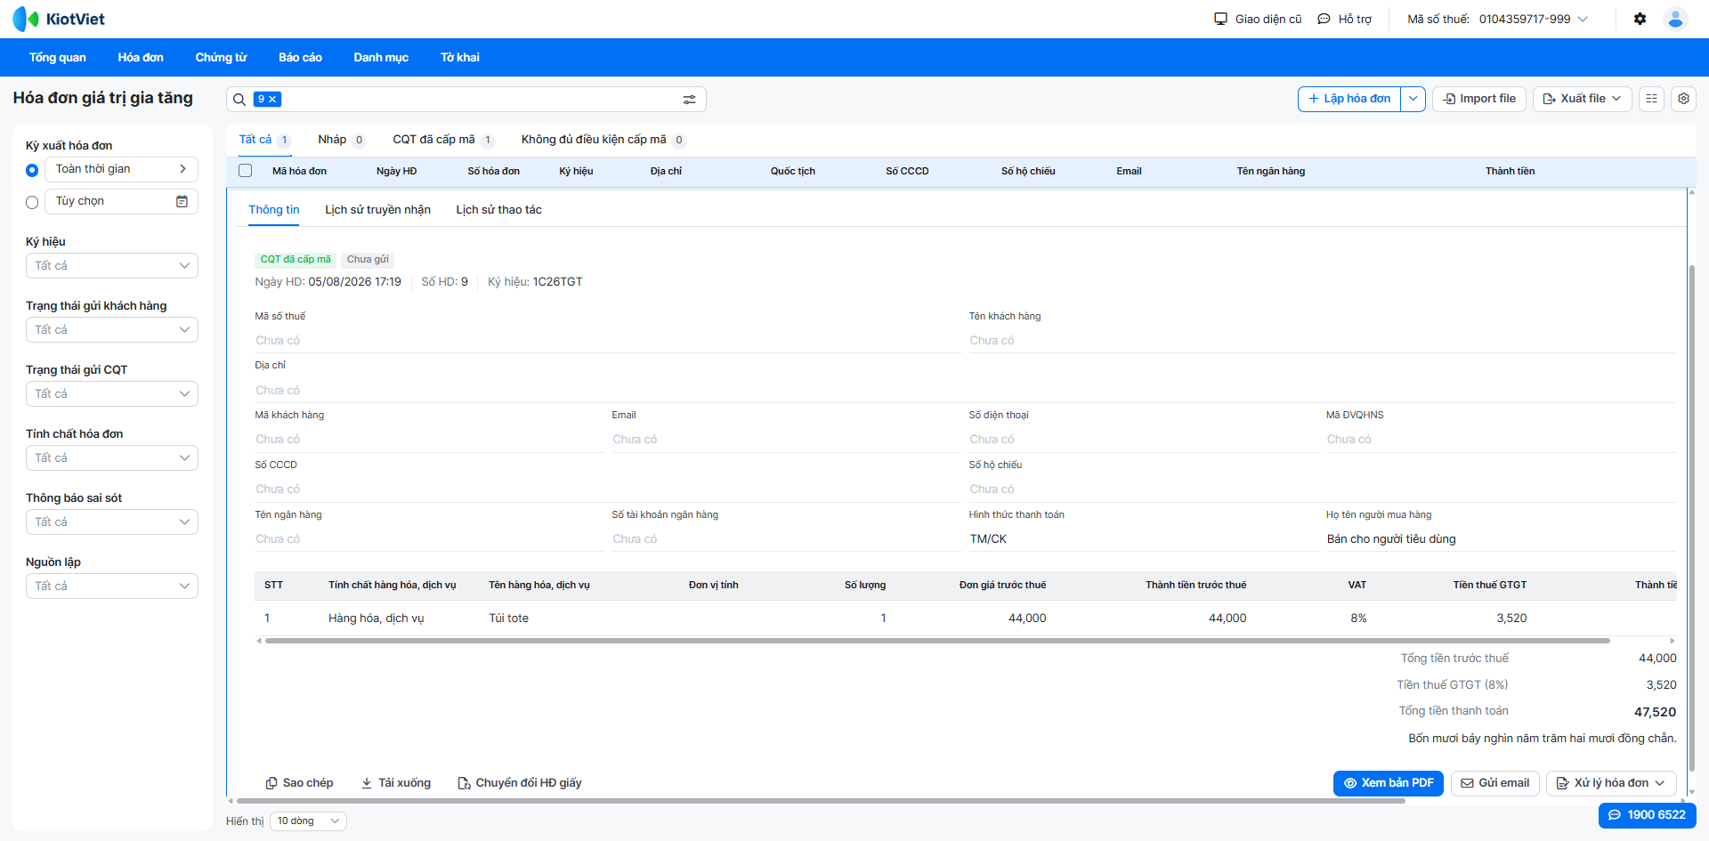Viewport: 1709px width, 841px height.
Task: Click the Import file icon
Action: tap(1449, 99)
